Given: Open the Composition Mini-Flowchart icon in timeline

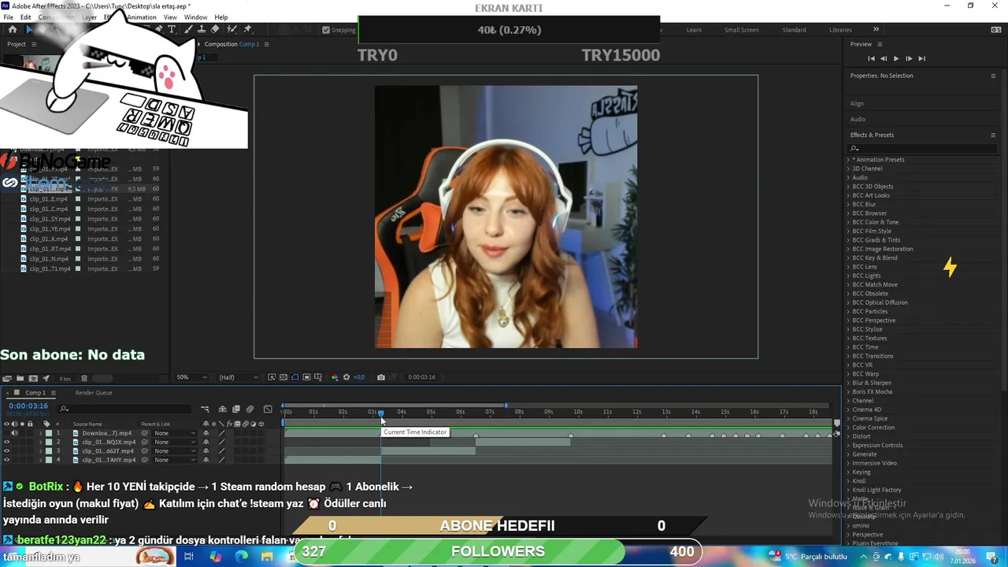Looking at the screenshot, I should pyautogui.click(x=205, y=409).
